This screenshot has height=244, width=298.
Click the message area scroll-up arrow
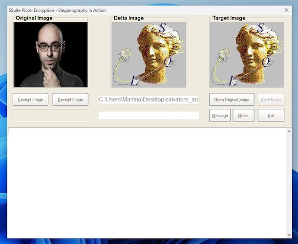pyautogui.click(x=289, y=131)
